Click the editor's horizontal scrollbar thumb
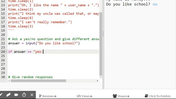 (38, 81)
